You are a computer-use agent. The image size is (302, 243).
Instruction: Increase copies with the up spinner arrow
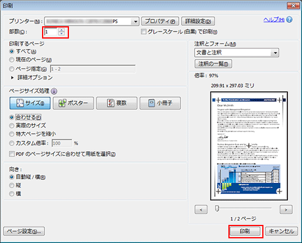(x=61, y=30)
